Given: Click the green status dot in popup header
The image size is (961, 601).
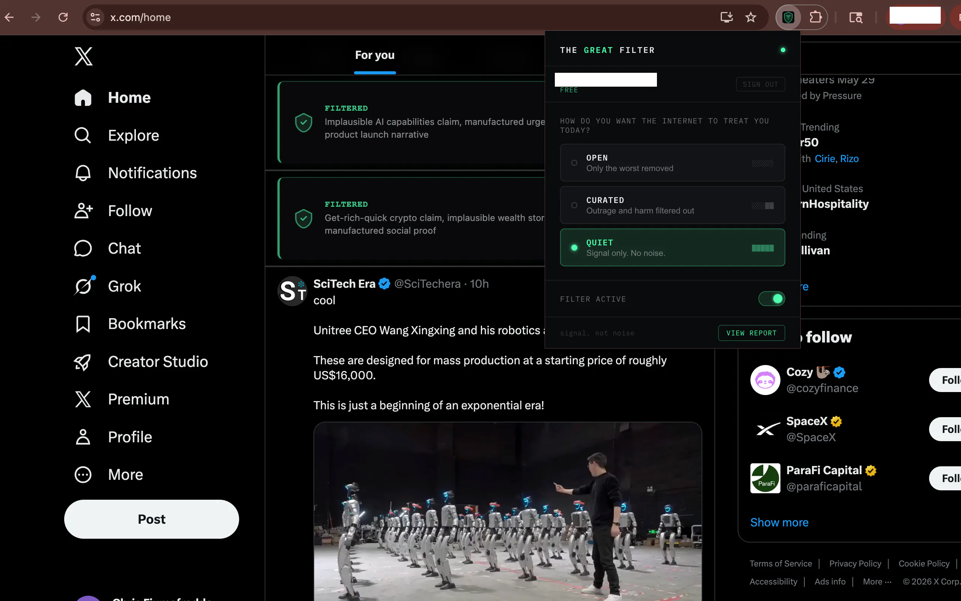Looking at the screenshot, I should coord(783,50).
